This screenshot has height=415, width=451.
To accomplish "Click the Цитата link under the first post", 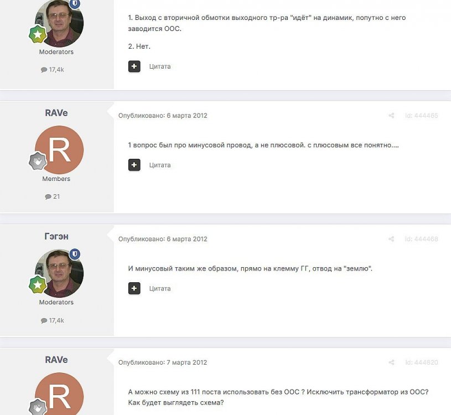I will click(160, 66).
